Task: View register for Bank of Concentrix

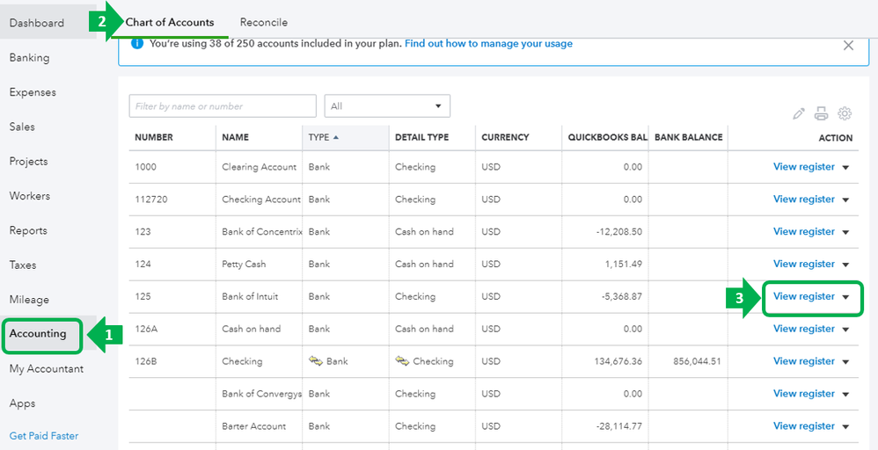Action: point(803,232)
